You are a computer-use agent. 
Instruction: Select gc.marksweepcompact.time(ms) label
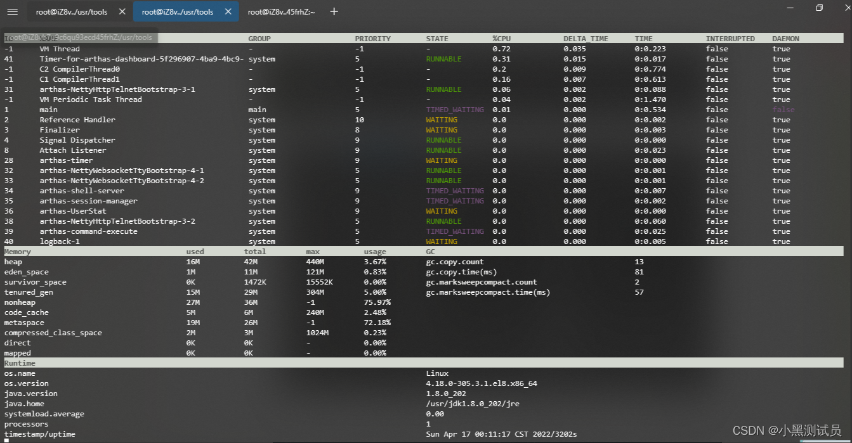pyautogui.click(x=488, y=292)
